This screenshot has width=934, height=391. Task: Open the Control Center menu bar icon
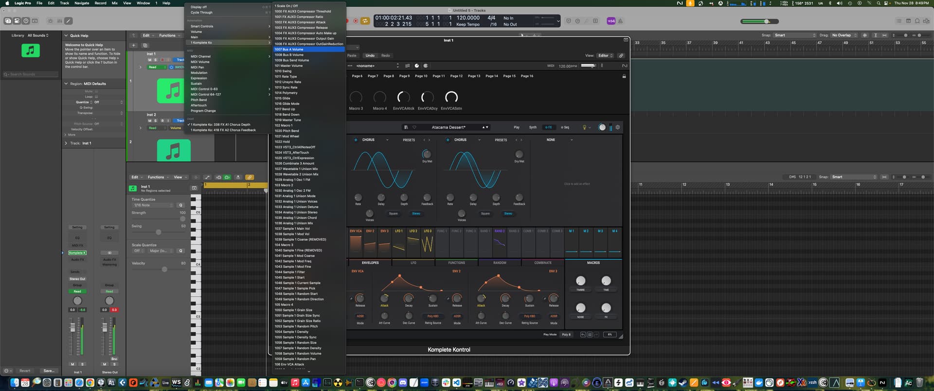pyautogui.click(x=886, y=3)
